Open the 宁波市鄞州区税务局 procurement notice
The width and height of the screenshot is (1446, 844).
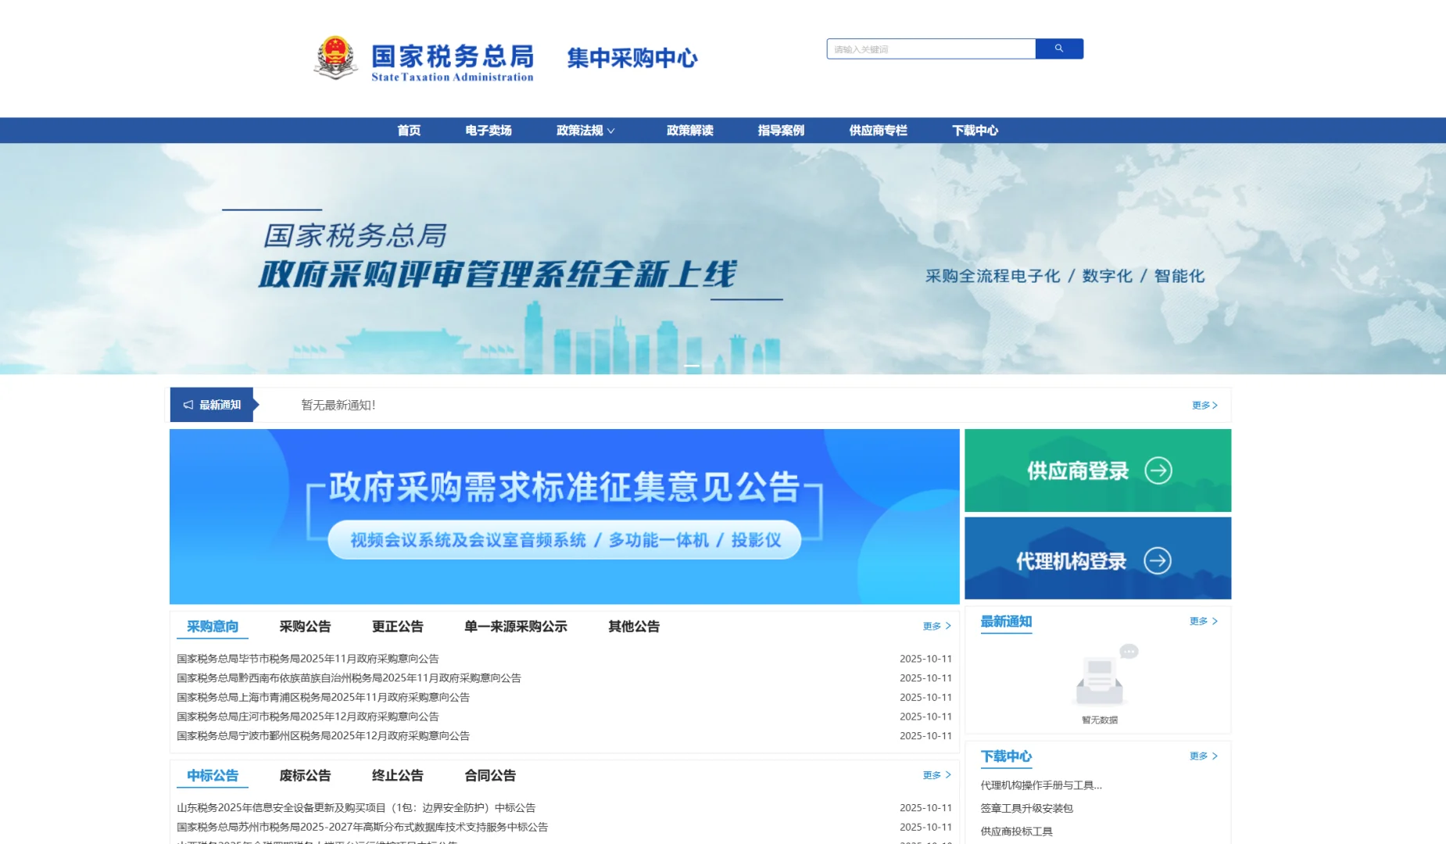[x=323, y=736]
